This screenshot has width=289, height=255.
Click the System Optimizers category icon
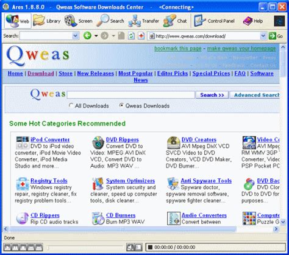(x=98, y=184)
